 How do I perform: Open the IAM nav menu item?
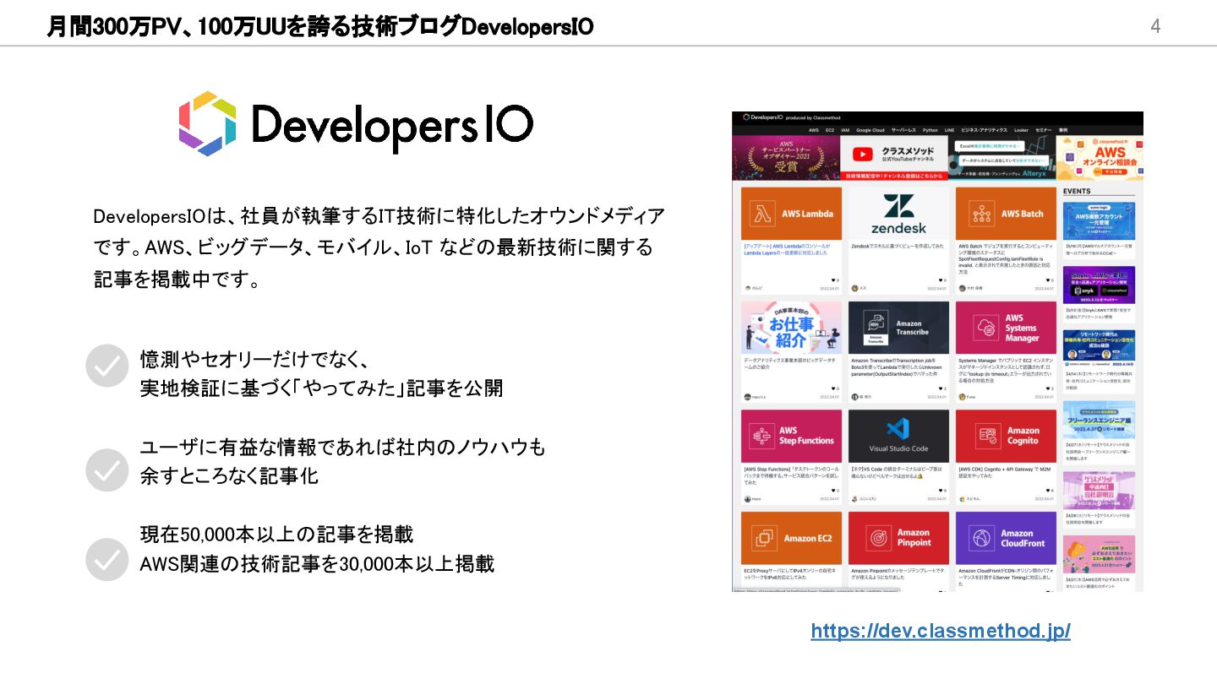845,130
